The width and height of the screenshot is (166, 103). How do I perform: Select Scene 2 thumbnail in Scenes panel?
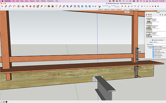(x=149, y=34)
